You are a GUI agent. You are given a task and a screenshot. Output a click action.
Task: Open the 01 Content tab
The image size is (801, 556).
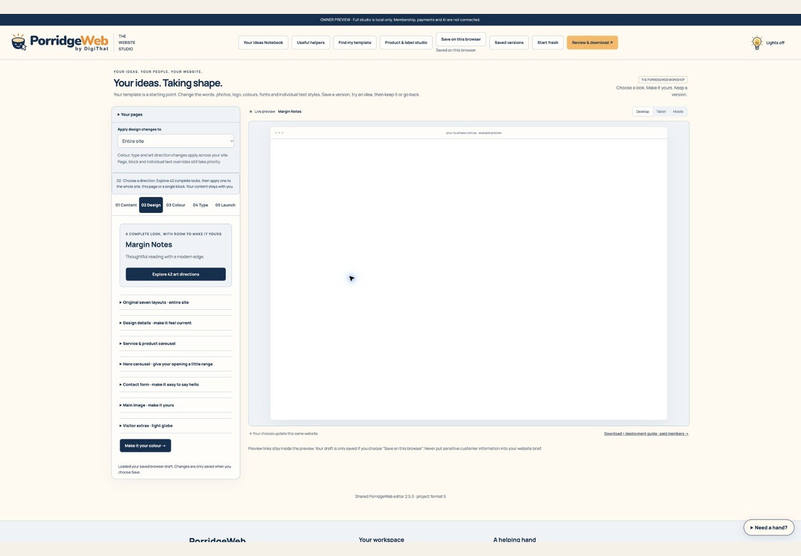coord(126,205)
